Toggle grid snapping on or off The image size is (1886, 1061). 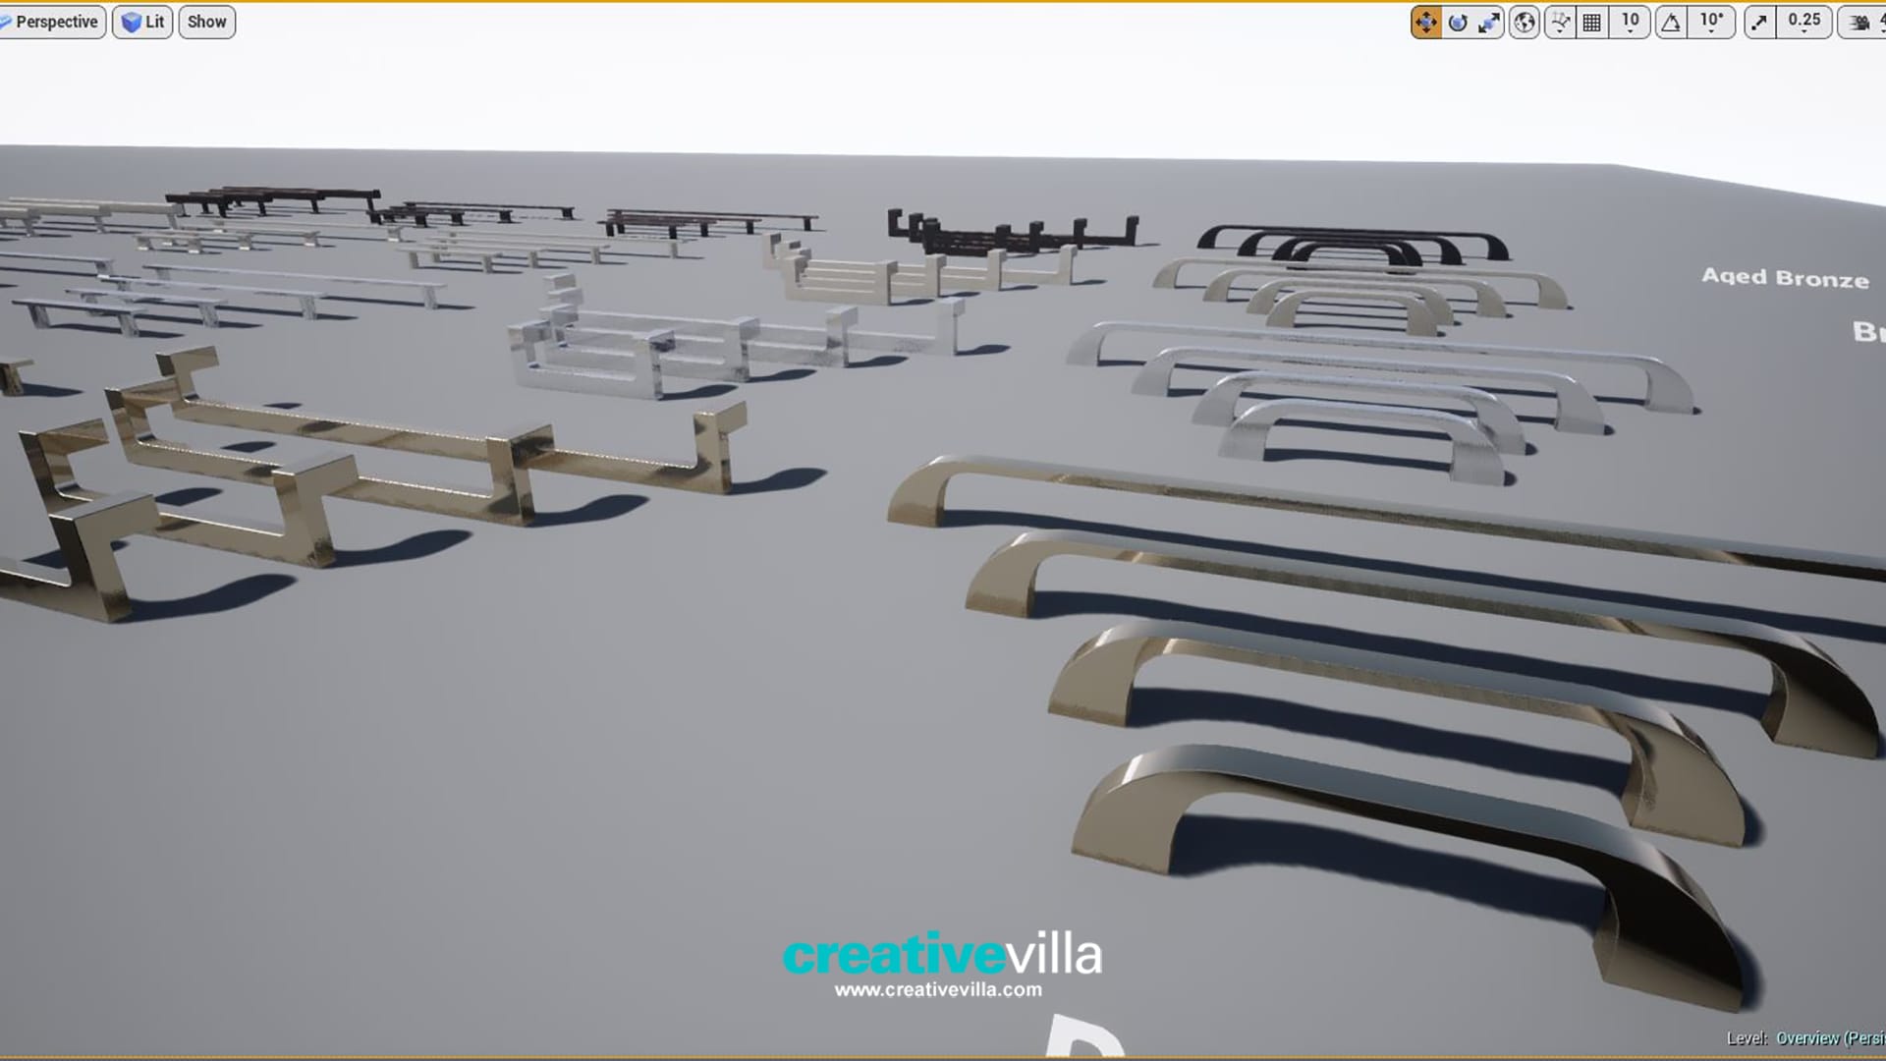(1592, 22)
